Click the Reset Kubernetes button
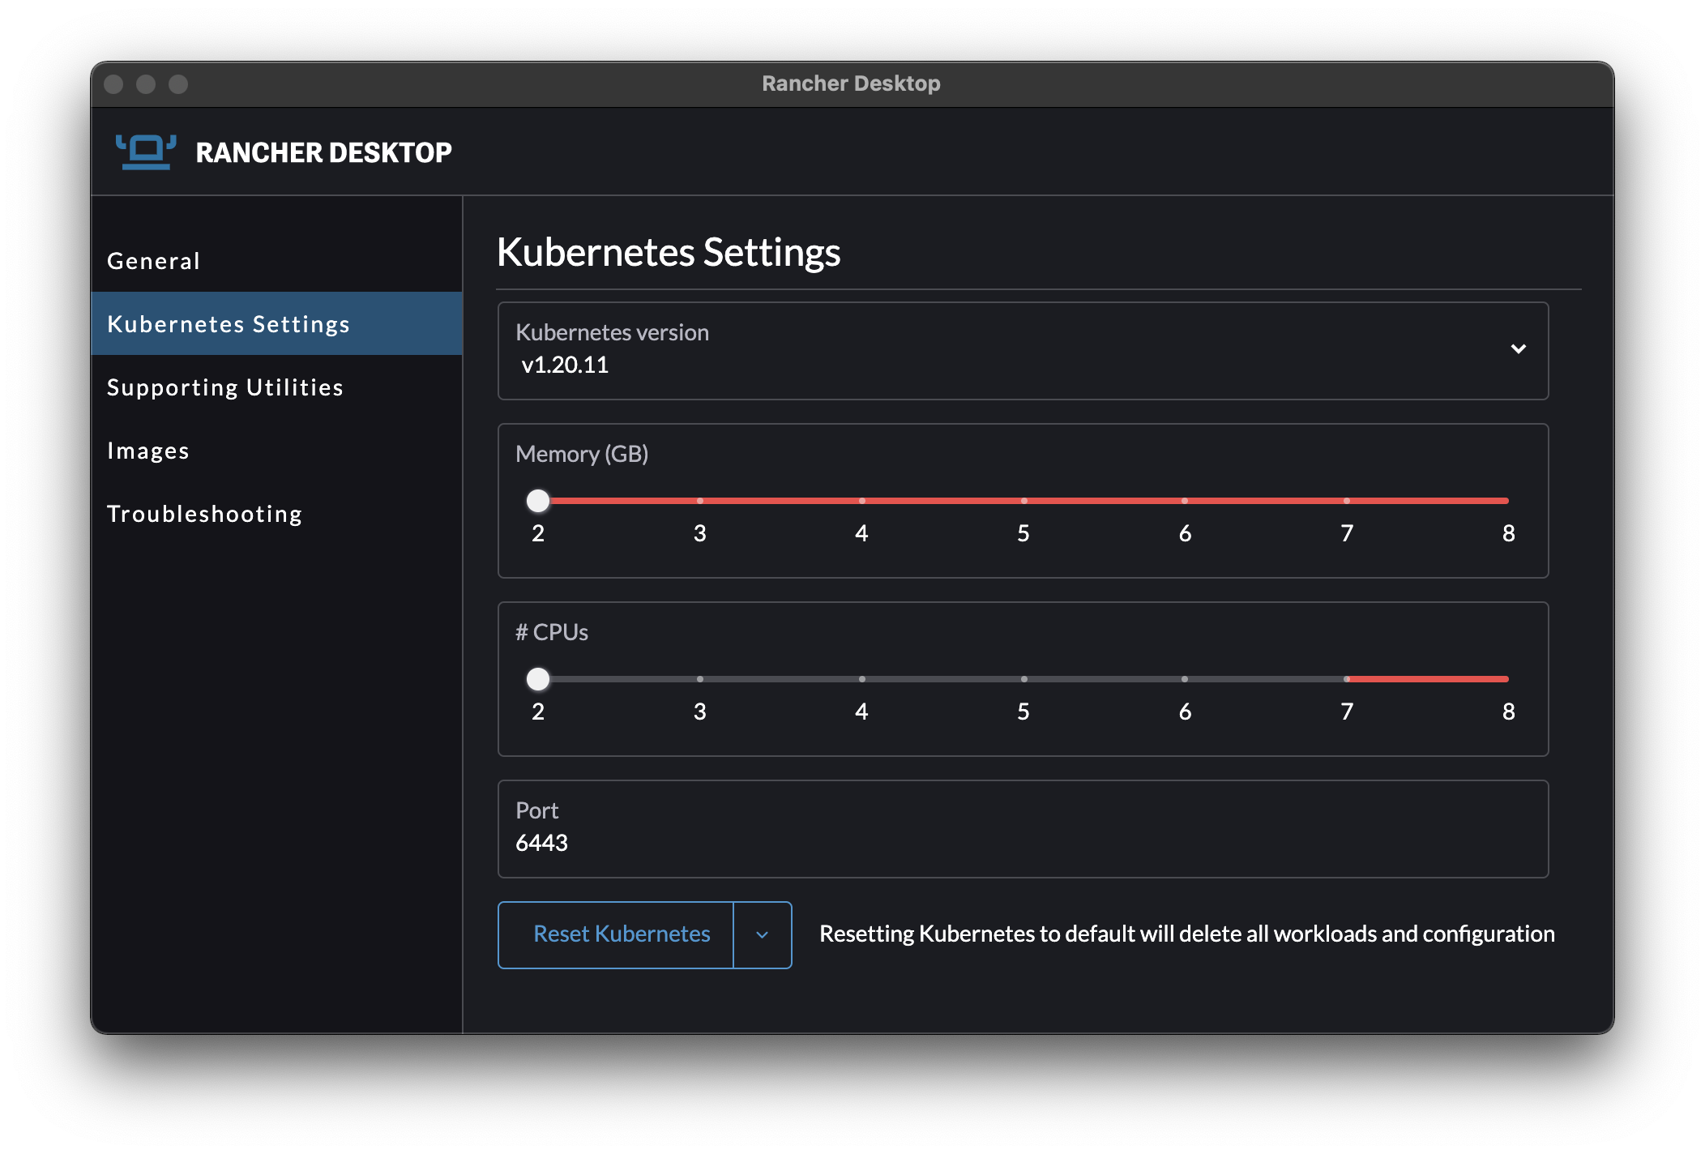1705x1154 pixels. (x=621, y=934)
